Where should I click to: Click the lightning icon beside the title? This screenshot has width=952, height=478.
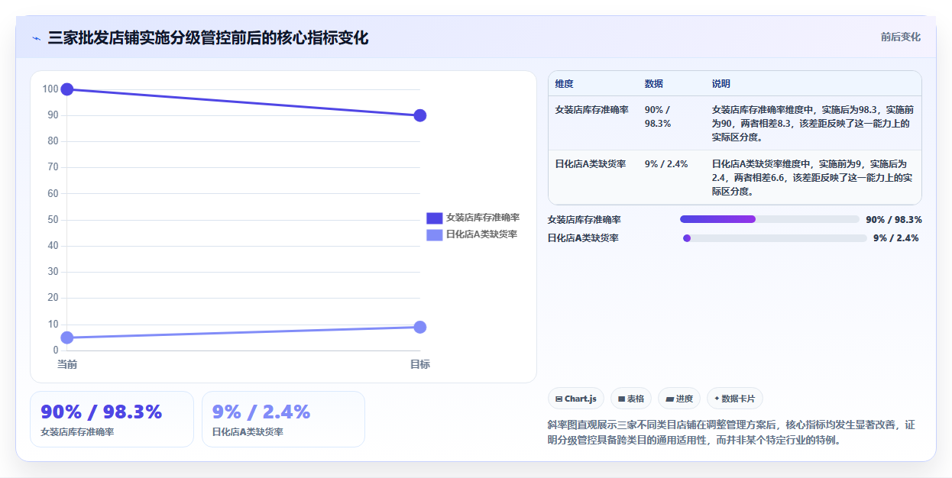pyautogui.click(x=36, y=38)
